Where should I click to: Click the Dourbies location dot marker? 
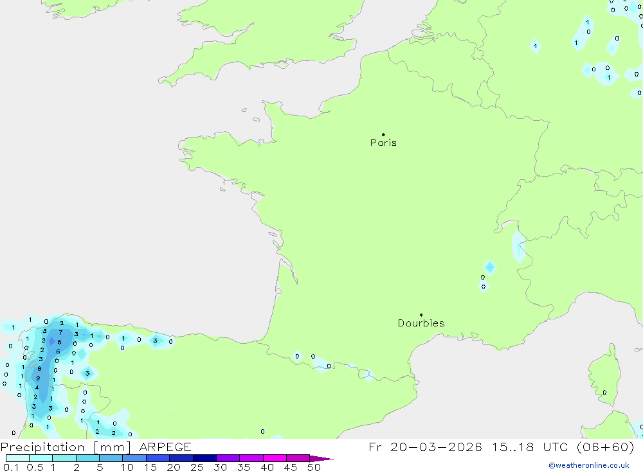[421, 315]
